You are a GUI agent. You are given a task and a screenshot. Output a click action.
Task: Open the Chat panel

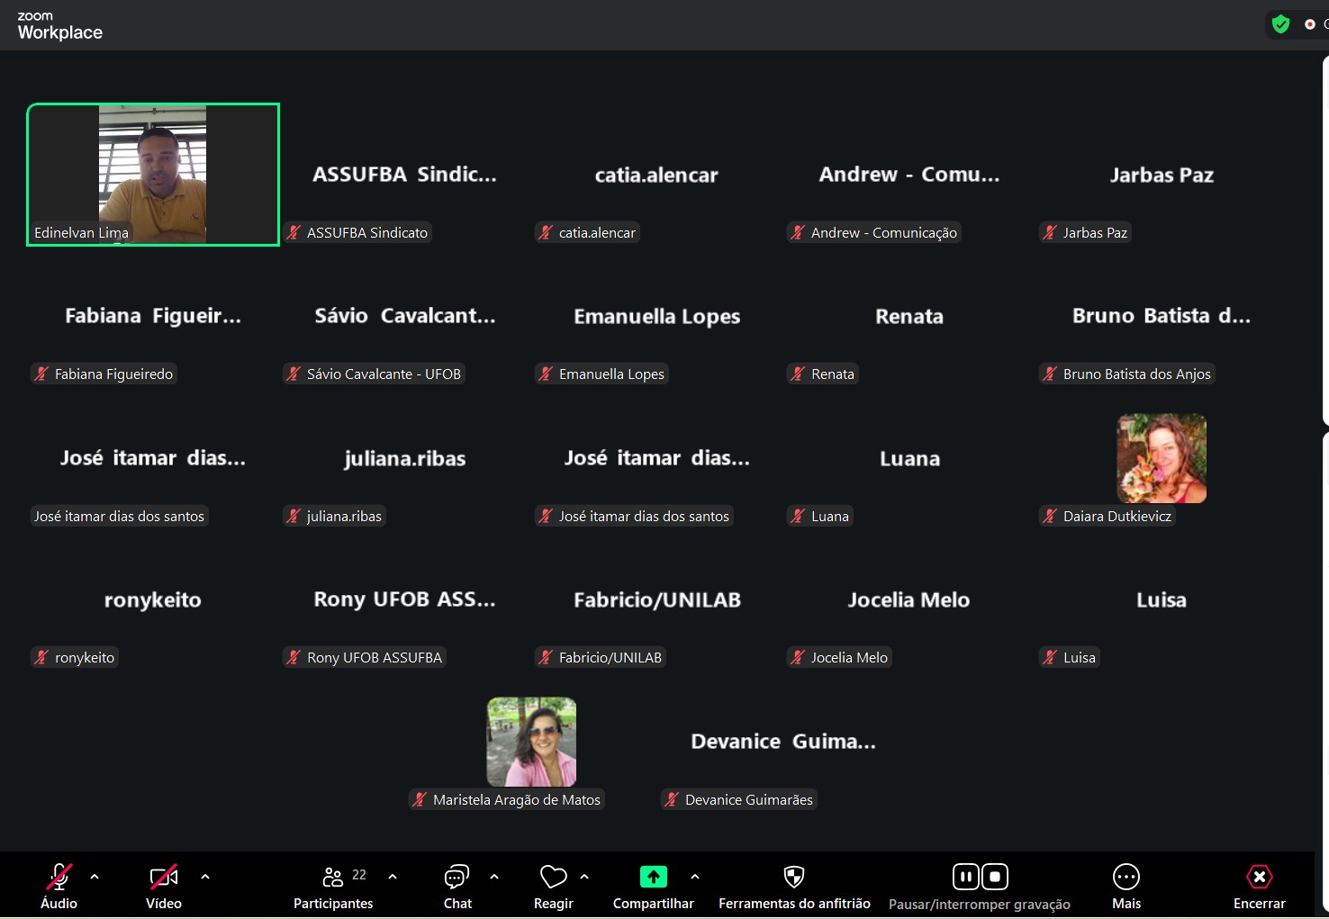457,877
